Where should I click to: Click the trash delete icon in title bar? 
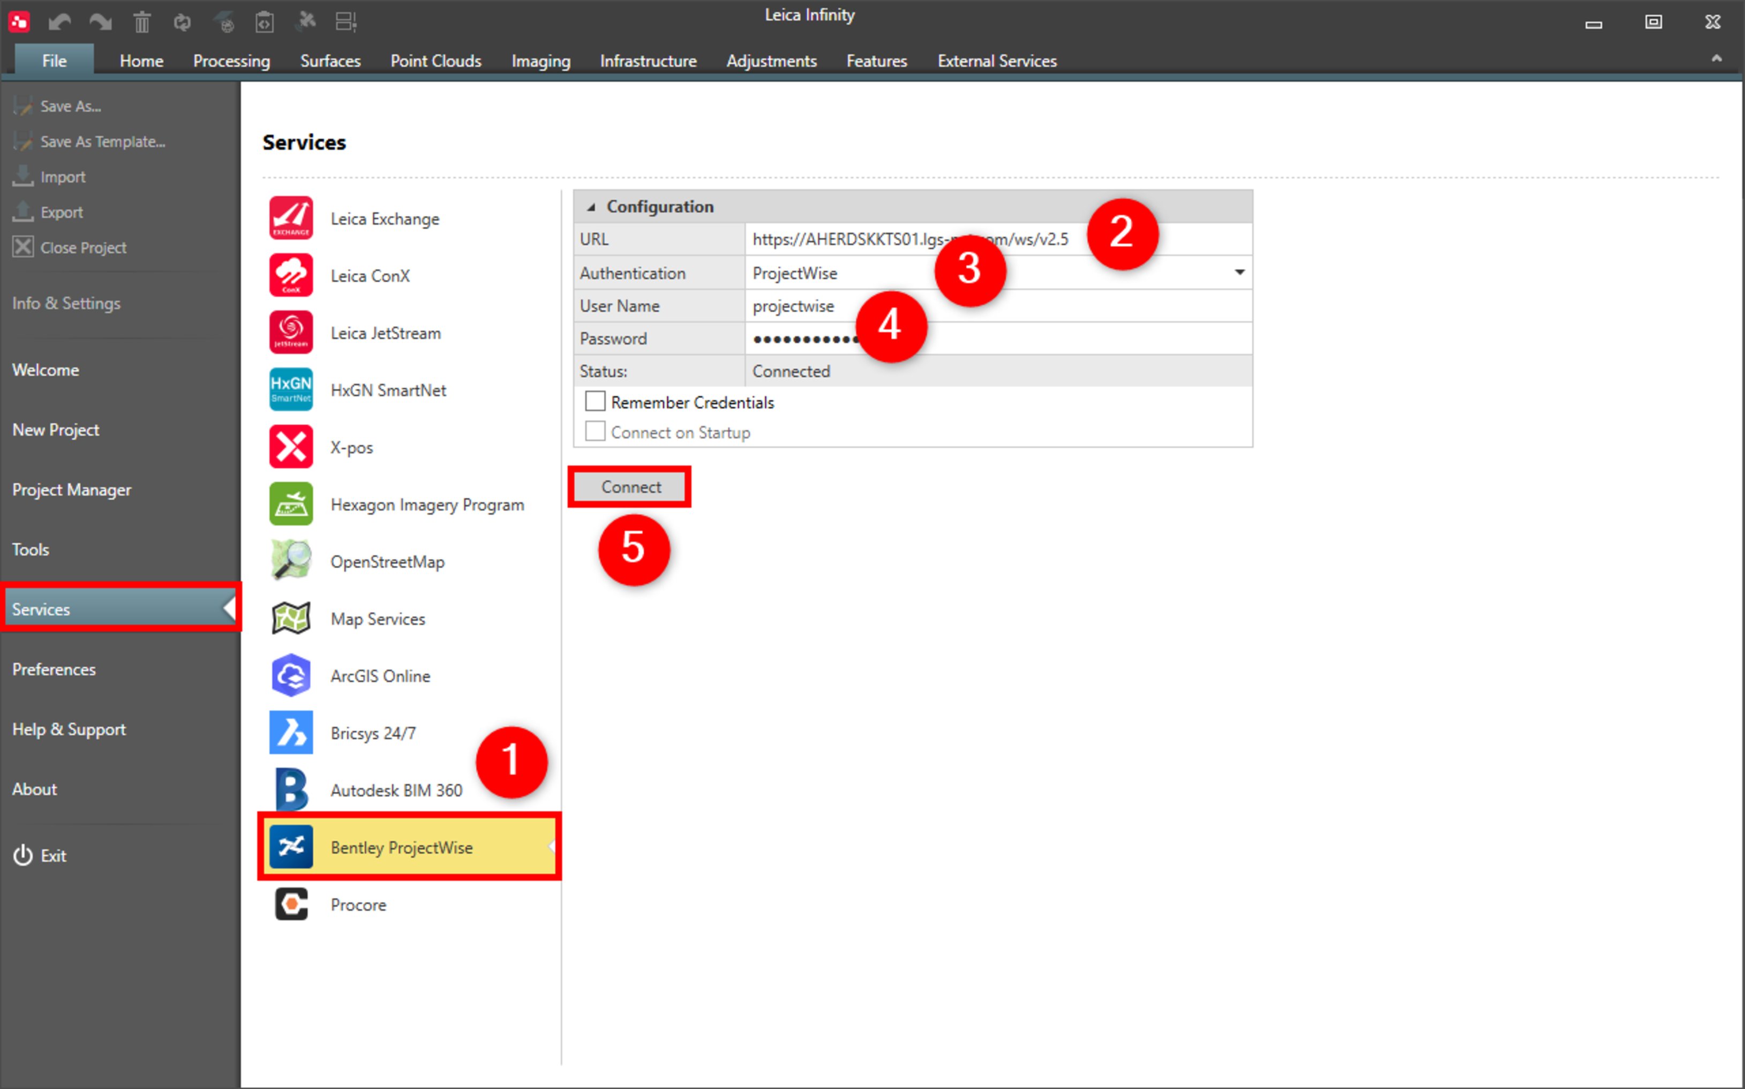click(142, 22)
